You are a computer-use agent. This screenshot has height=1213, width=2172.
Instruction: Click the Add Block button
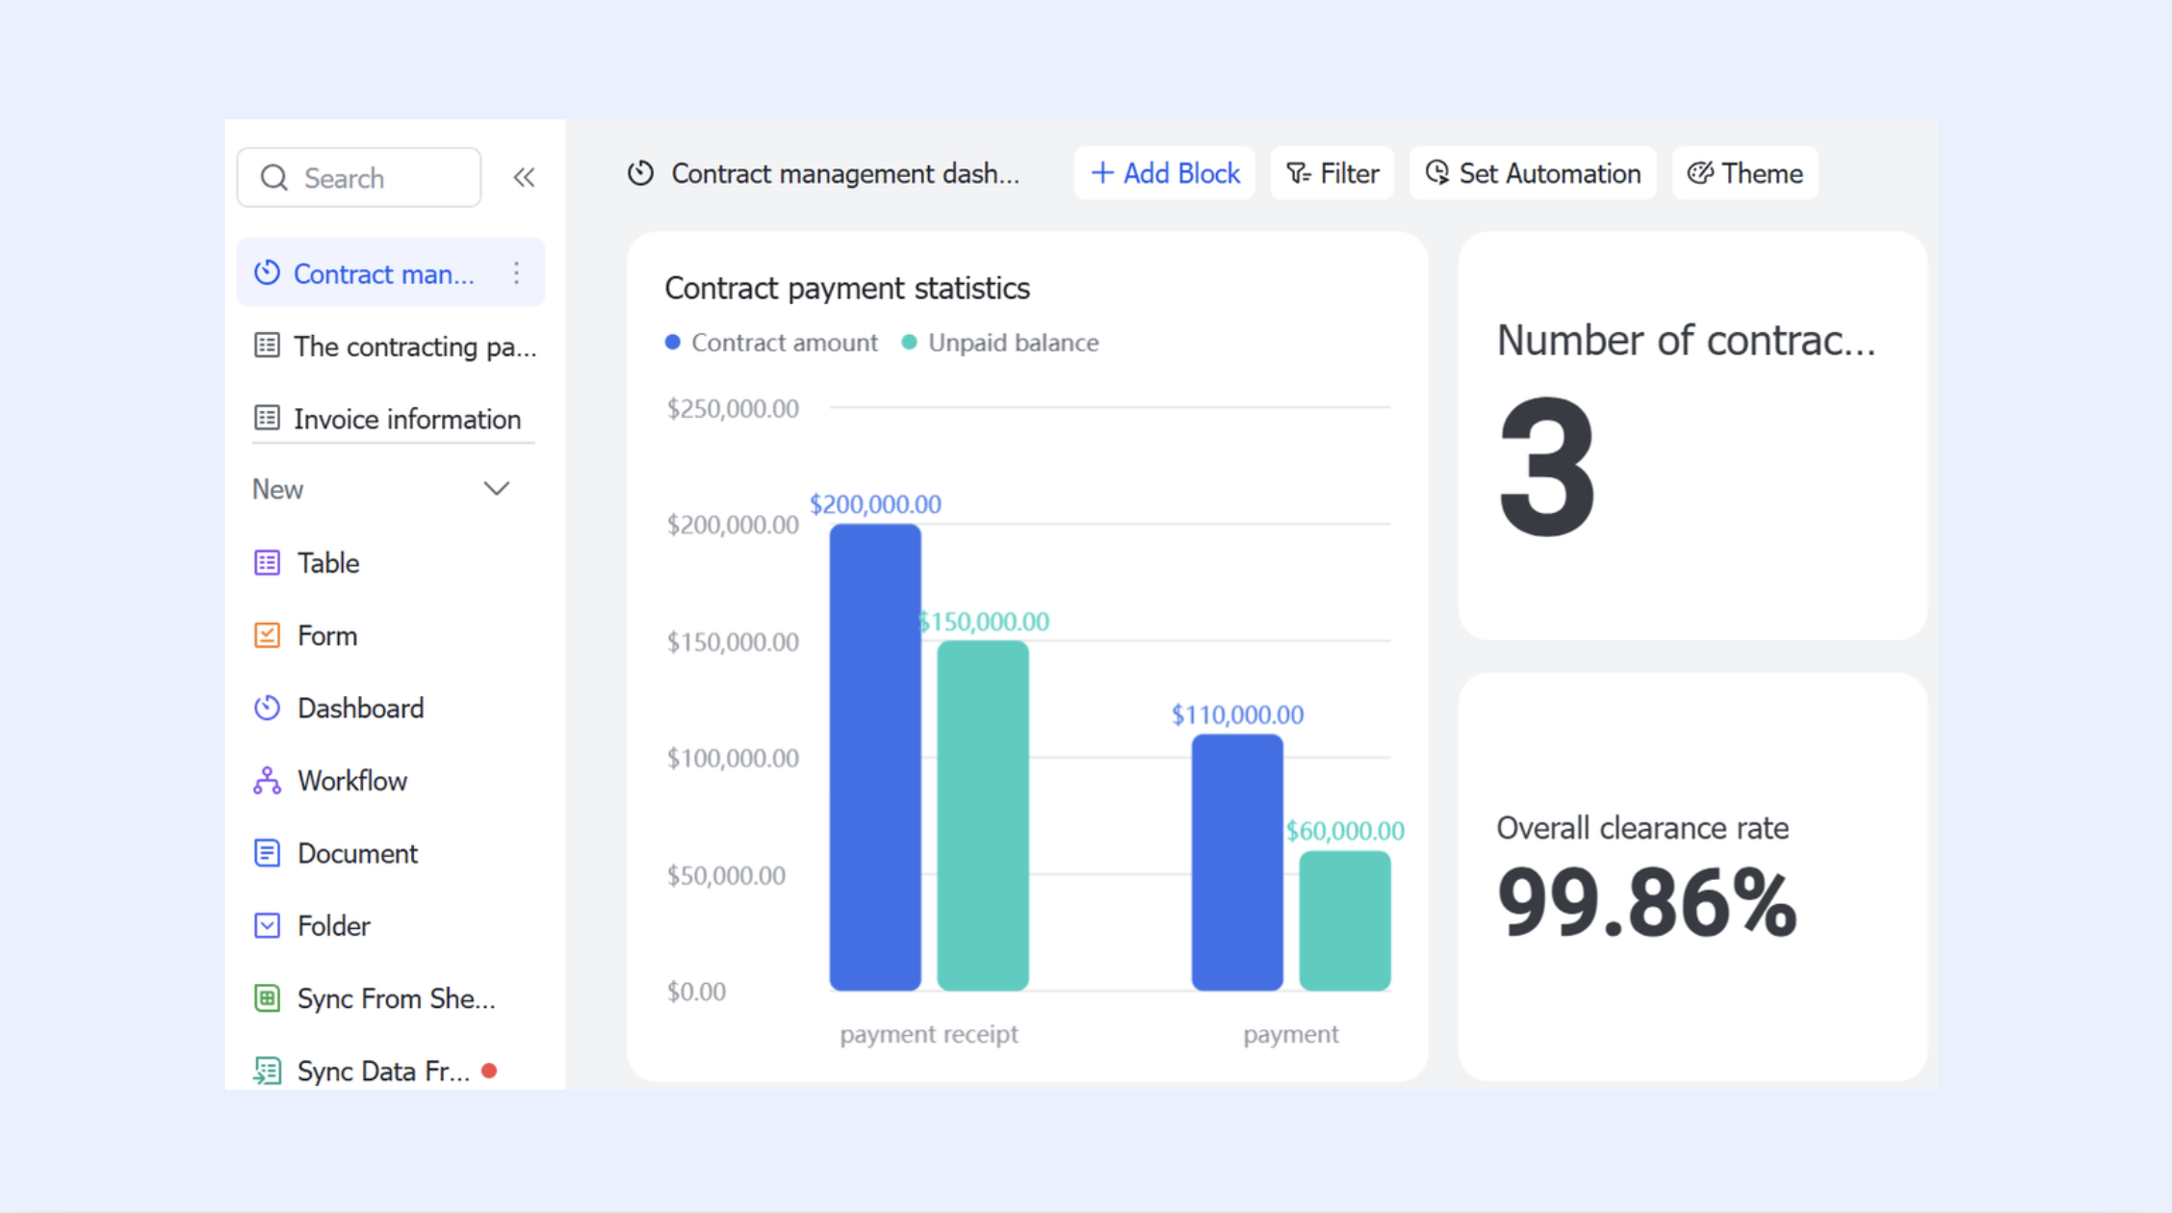click(1164, 173)
